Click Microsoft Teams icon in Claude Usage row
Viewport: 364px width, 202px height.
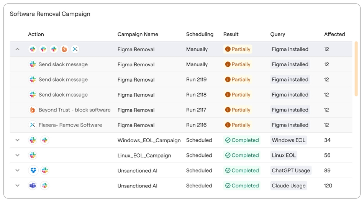tap(33, 186)
